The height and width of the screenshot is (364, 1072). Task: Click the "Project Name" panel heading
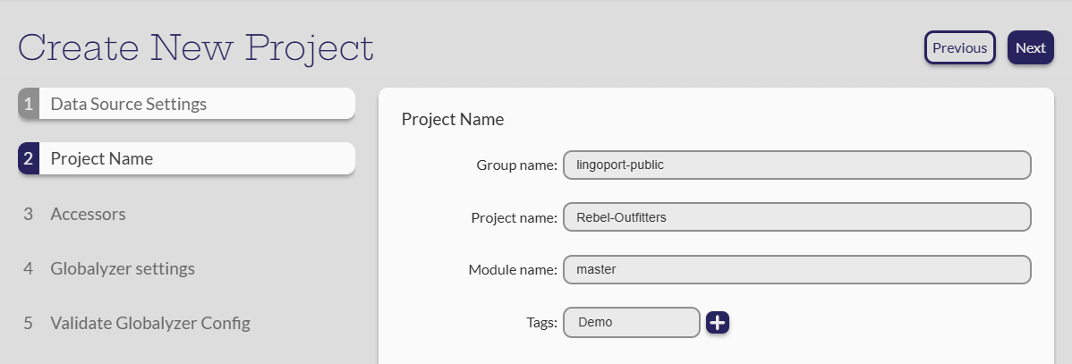[x=452, y=119]
